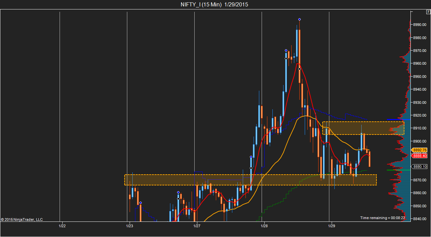431x237 pixels.
Task: Click the 8850 price axis label
Action: point(420,206)
